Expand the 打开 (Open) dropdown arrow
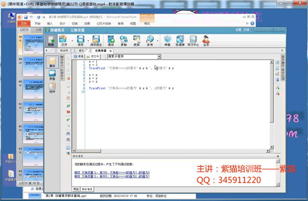Screen dimensions: 308x201 point(71,39)
